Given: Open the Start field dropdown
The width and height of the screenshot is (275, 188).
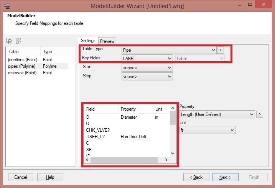Looking at the screenshot, I should click(x=147, y=67).
